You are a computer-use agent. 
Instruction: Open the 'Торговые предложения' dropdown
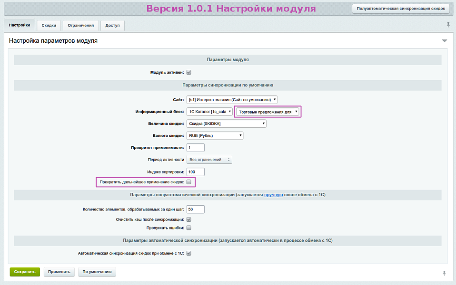click(x=269, y=112)
